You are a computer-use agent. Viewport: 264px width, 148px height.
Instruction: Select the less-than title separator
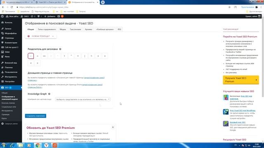pyautogui.click(x=31, y=63)
